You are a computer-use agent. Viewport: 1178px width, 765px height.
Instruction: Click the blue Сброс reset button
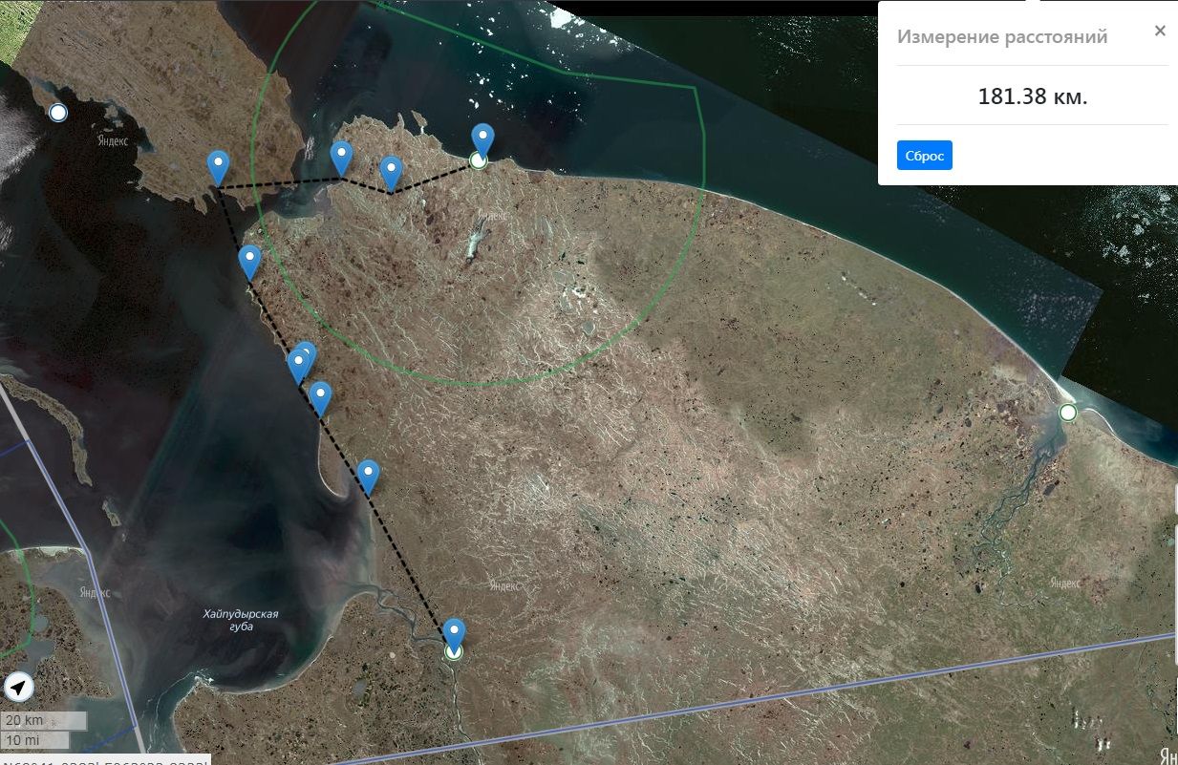pyautogui.click(x=924, y=155)
